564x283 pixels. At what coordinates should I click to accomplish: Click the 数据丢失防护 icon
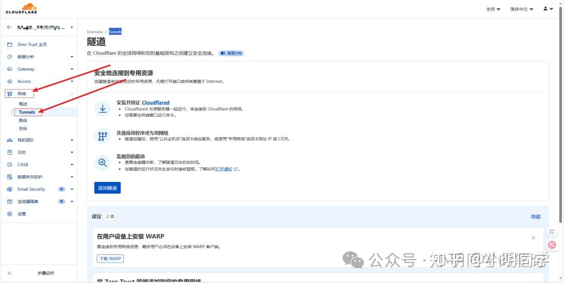point(10,177)
